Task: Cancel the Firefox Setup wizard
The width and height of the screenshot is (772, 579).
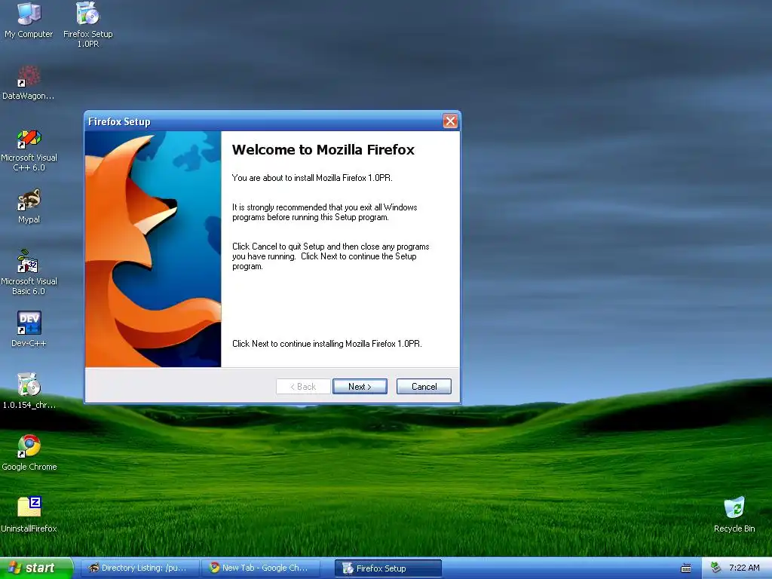Action: coord(424,387)
